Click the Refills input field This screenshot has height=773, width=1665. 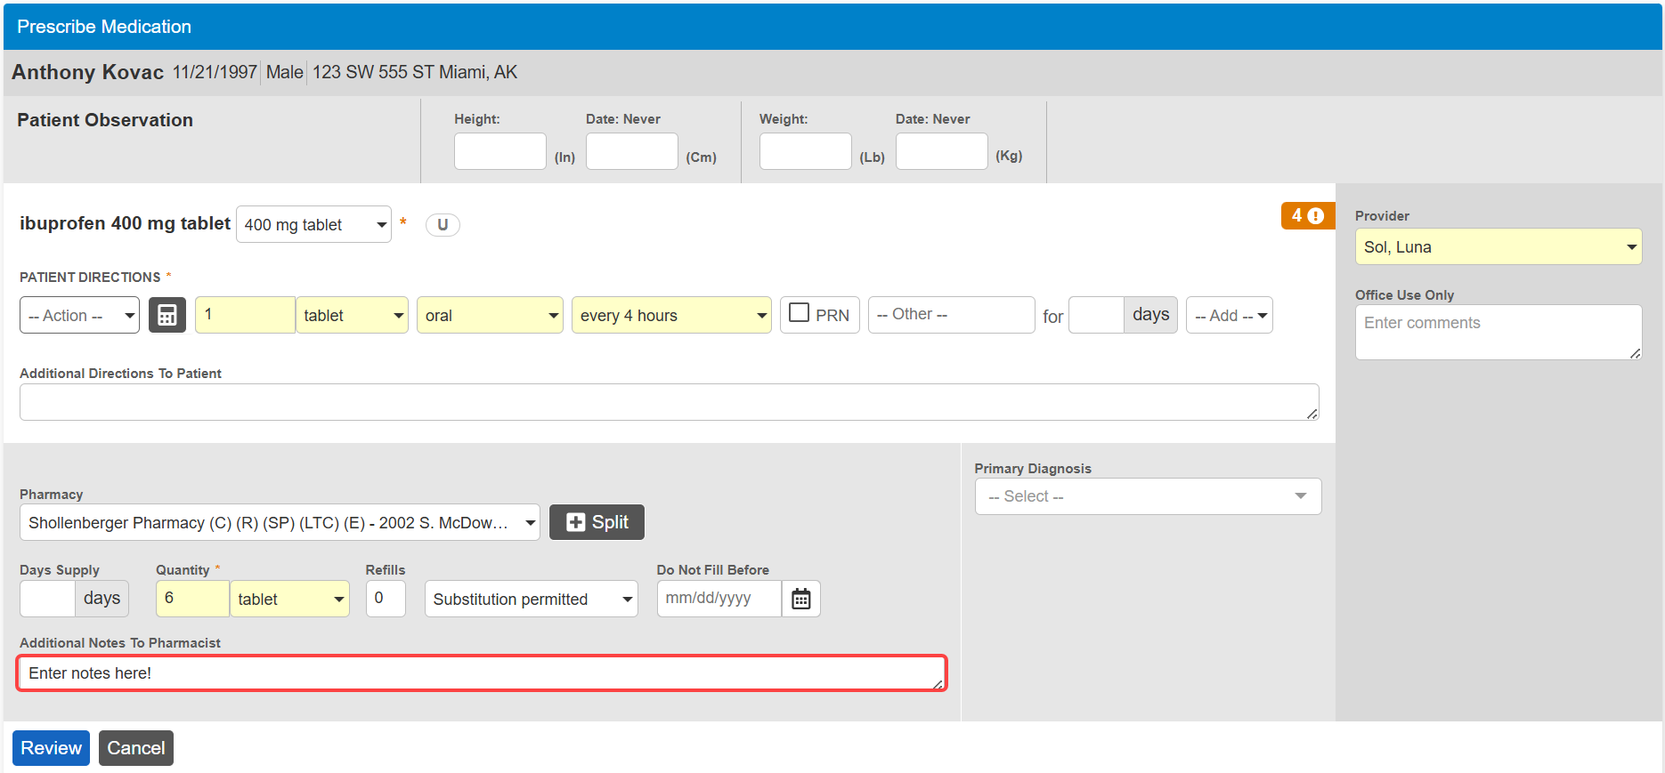click(x=386, y=599)
